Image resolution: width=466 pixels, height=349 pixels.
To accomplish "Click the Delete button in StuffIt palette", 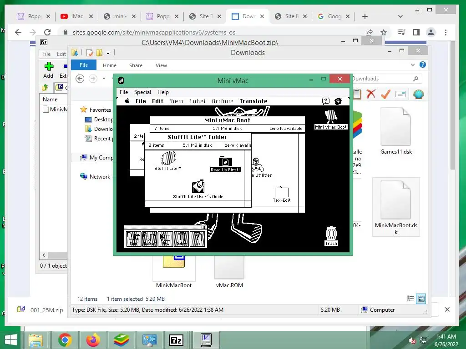I will coord(181,239).
